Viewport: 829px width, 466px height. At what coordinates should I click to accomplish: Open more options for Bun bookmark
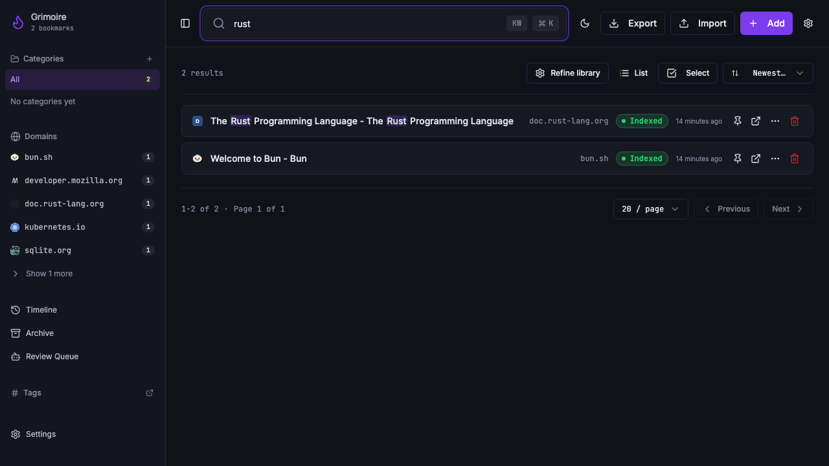coord(775,159)
